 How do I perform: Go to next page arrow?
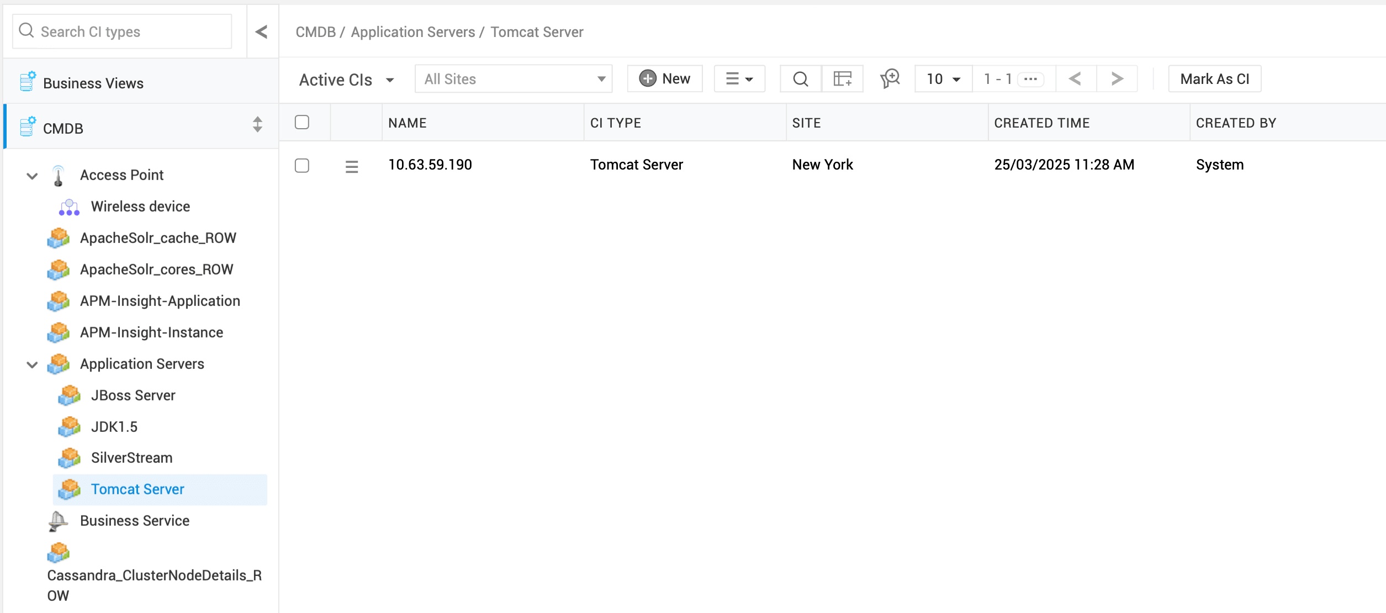pos(1117,79)
